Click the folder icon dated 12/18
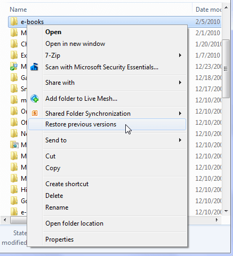 pyautogui.click(x=14, y=77)
